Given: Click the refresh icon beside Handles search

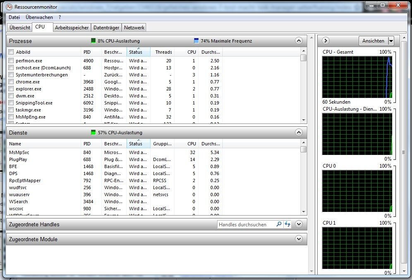Looking at the screenshot, I should pos(287,224).
